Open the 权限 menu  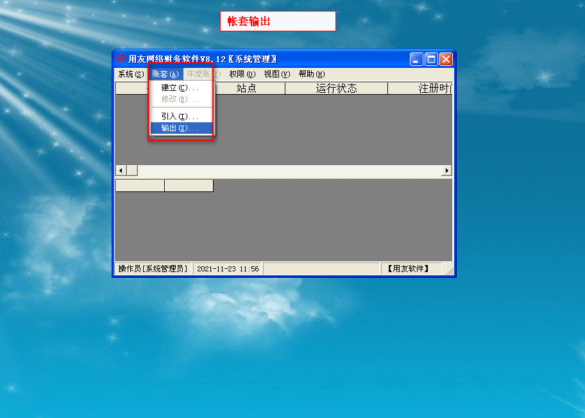click(242, 74)
